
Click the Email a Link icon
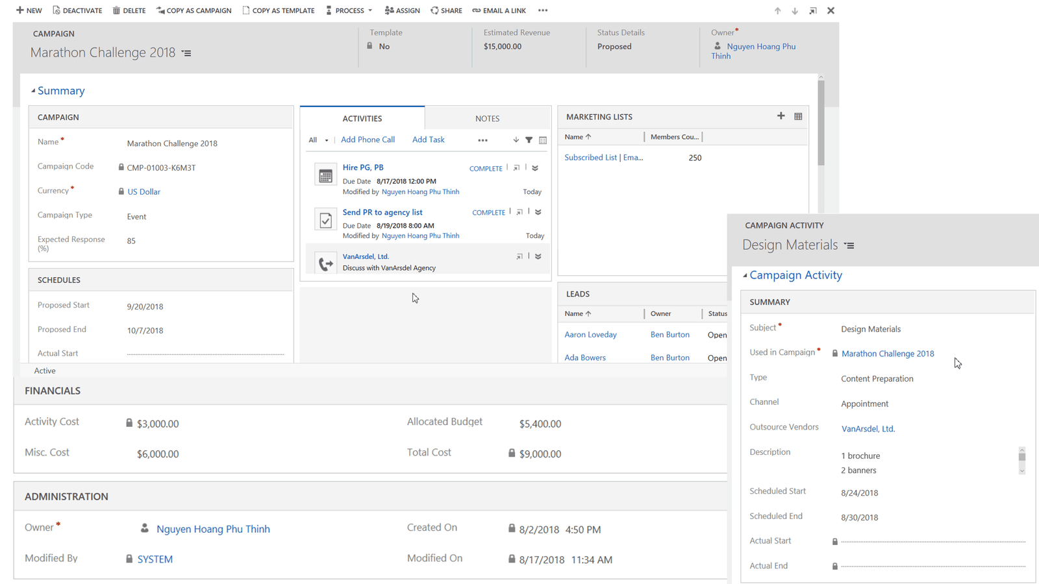coord(477,10)
